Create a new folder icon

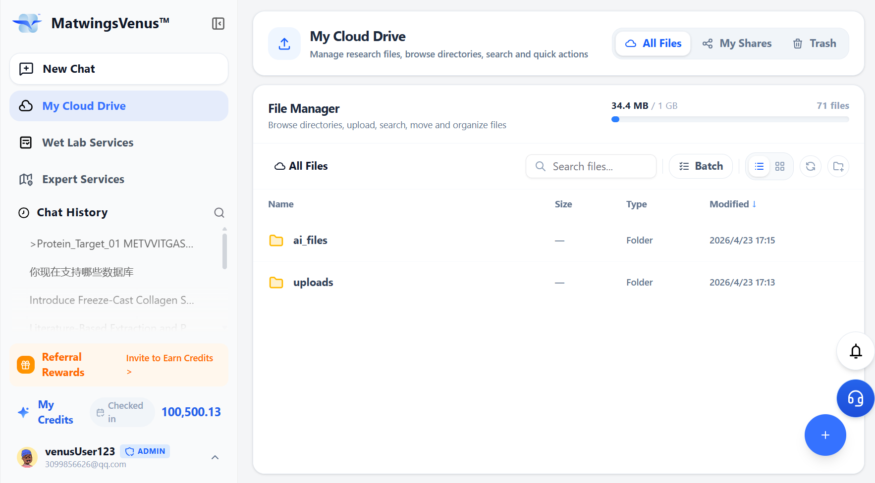click(838, 166)
